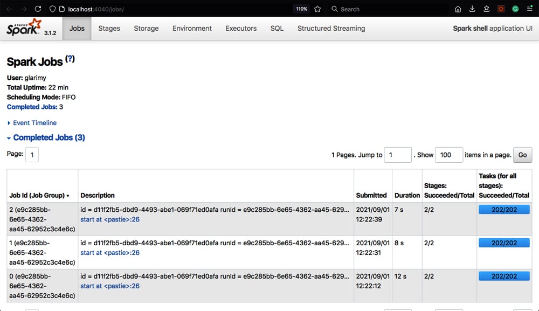Open the Firefox hamburger menu
Viewport: 539px width, 311px height.
(x=529, y=9)
